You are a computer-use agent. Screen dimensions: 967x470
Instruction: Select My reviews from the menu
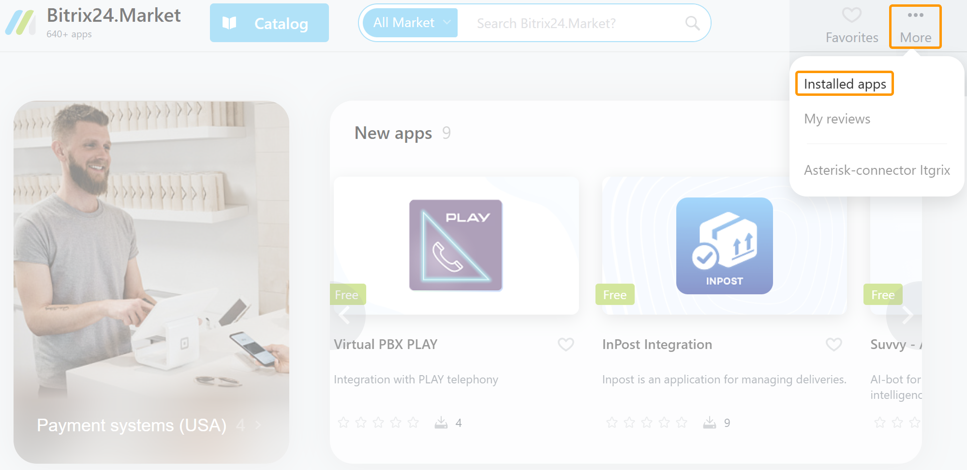pos(837,119)
